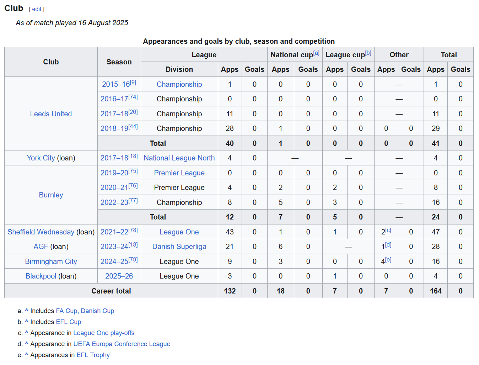Open citation [74] beside 2016–17
Image resolution: width=479 pixels, height=365 pixels.
click(x=133, y=97)
